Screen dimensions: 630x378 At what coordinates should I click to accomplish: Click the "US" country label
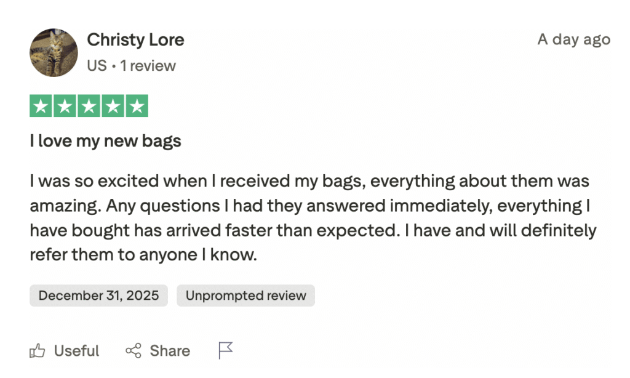97,66
